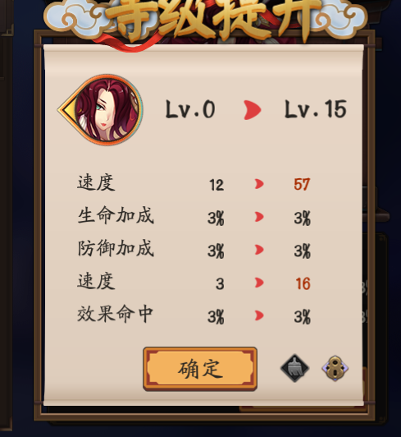Click the red 57 speed value
The width and height of the screenshot is (401, 437).
click(302, 184)
